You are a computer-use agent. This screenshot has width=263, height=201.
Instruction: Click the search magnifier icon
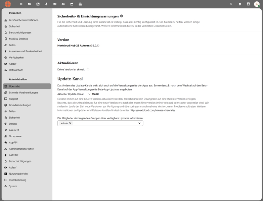point(231,4)
